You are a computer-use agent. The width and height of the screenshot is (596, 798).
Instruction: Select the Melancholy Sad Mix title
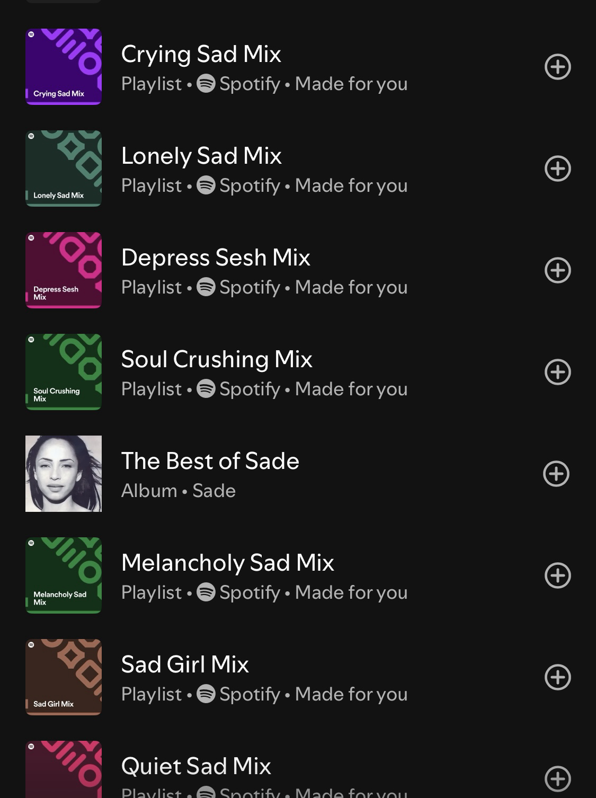pos(227,563)
